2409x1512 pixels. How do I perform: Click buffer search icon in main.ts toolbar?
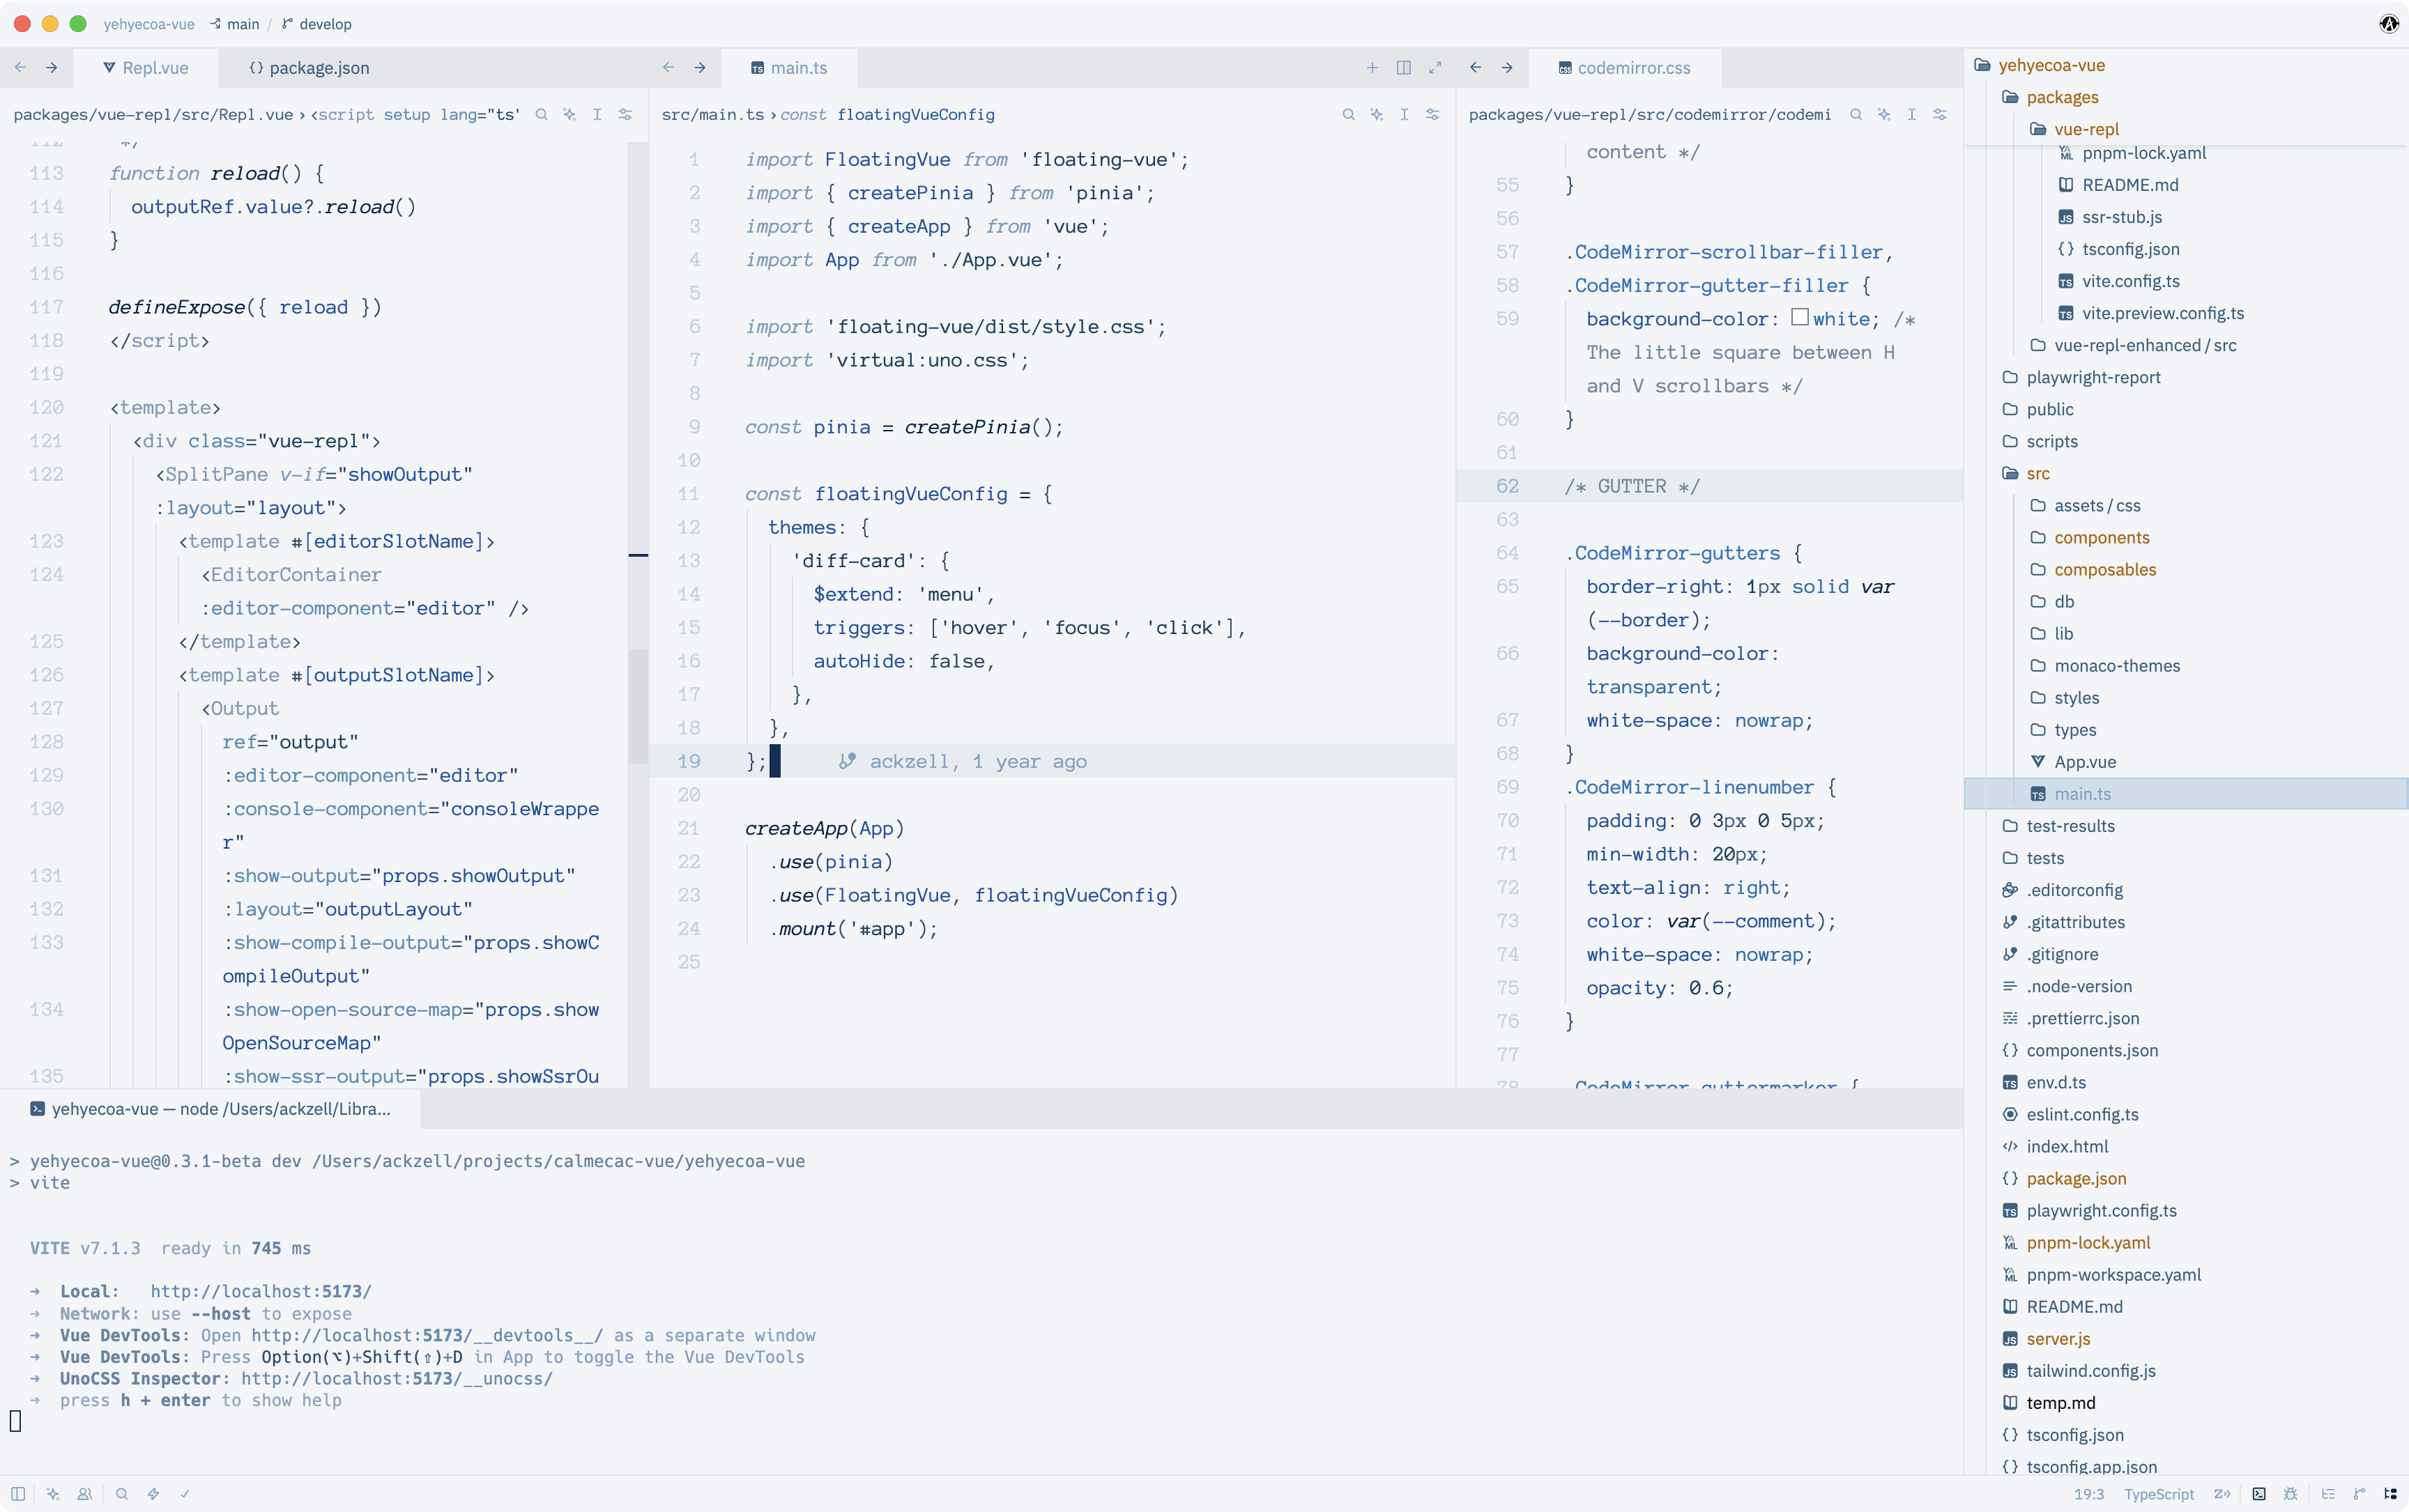pos(1349,114)
